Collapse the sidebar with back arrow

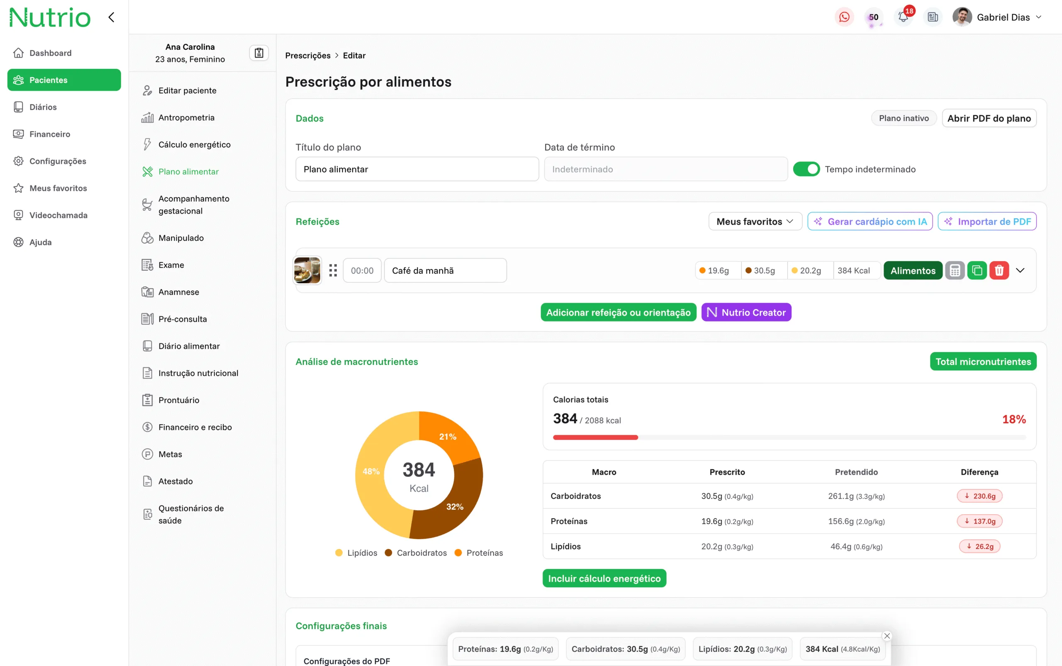click(x=112, y=17)
